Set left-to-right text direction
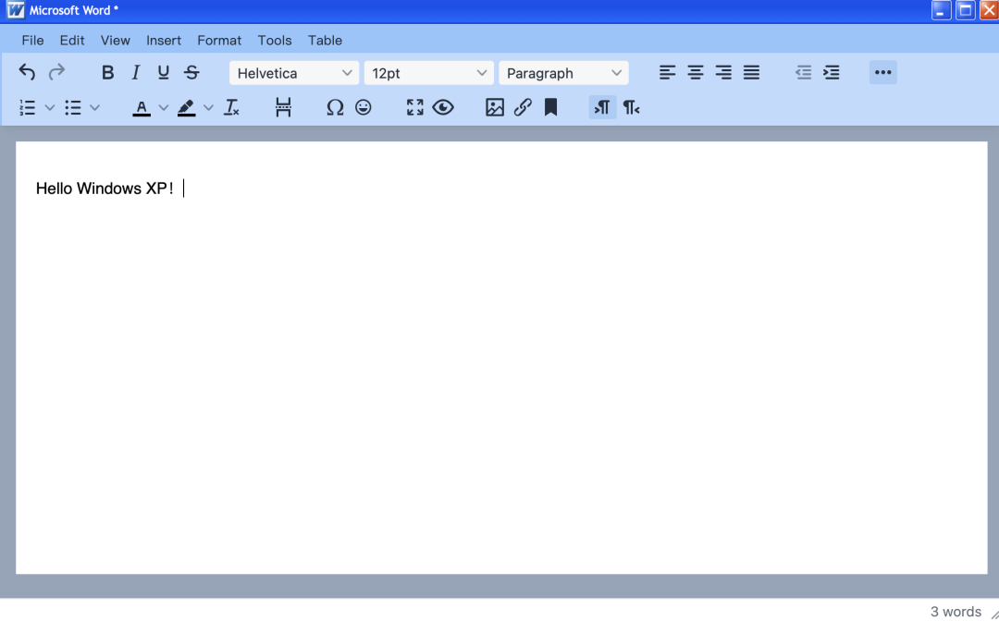Screen dimensions: 999x621 pos(603,107)
